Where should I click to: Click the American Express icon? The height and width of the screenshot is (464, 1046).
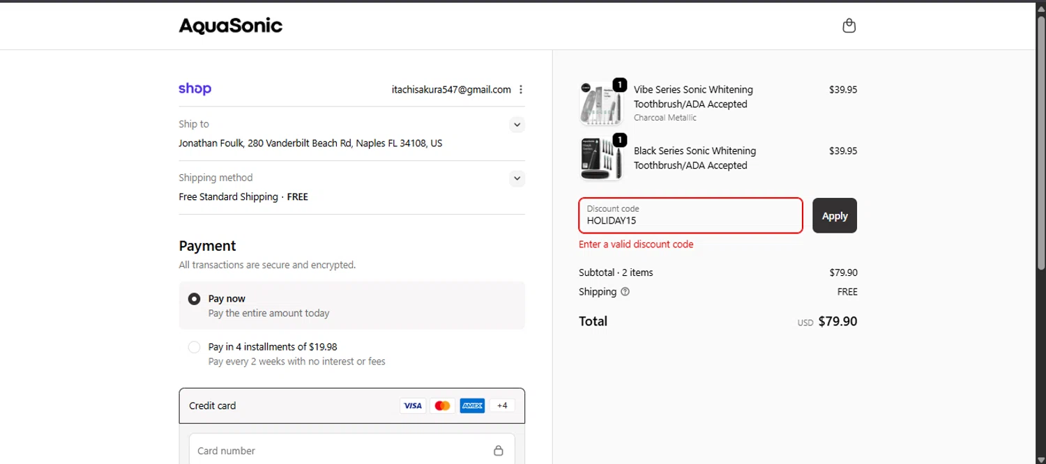click(472, 405)
